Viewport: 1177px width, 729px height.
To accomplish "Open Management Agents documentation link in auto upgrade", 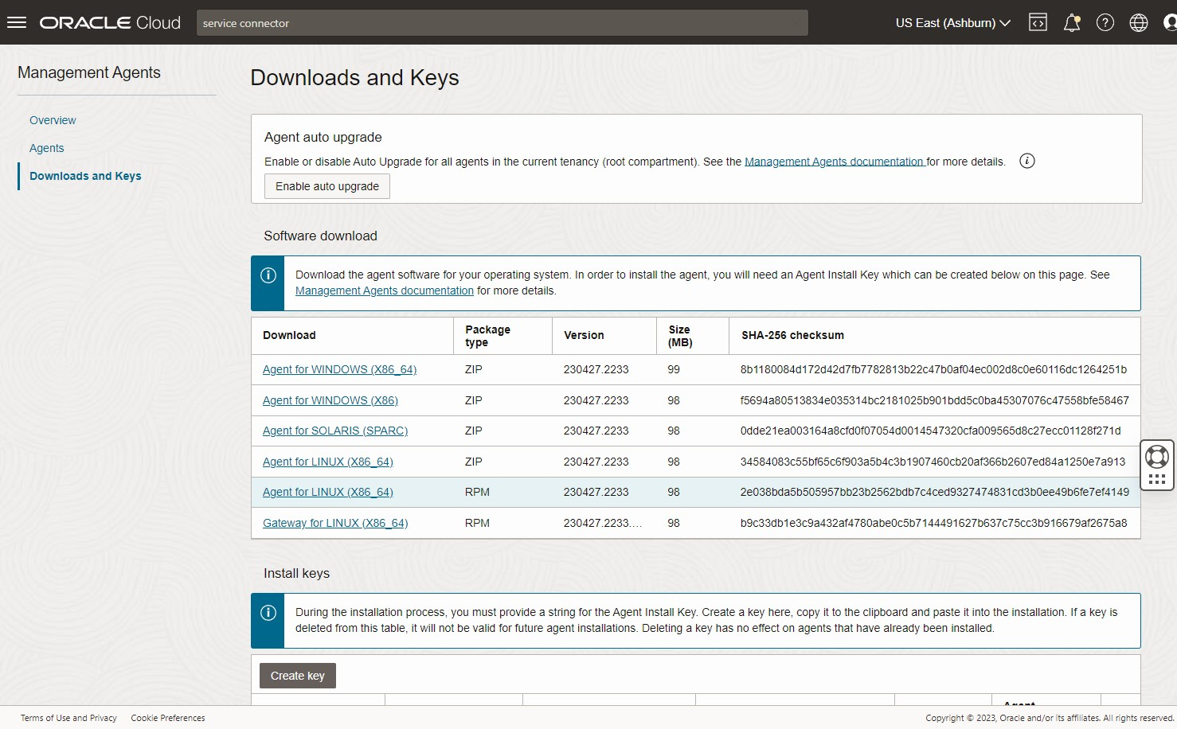I will [834, 162].
